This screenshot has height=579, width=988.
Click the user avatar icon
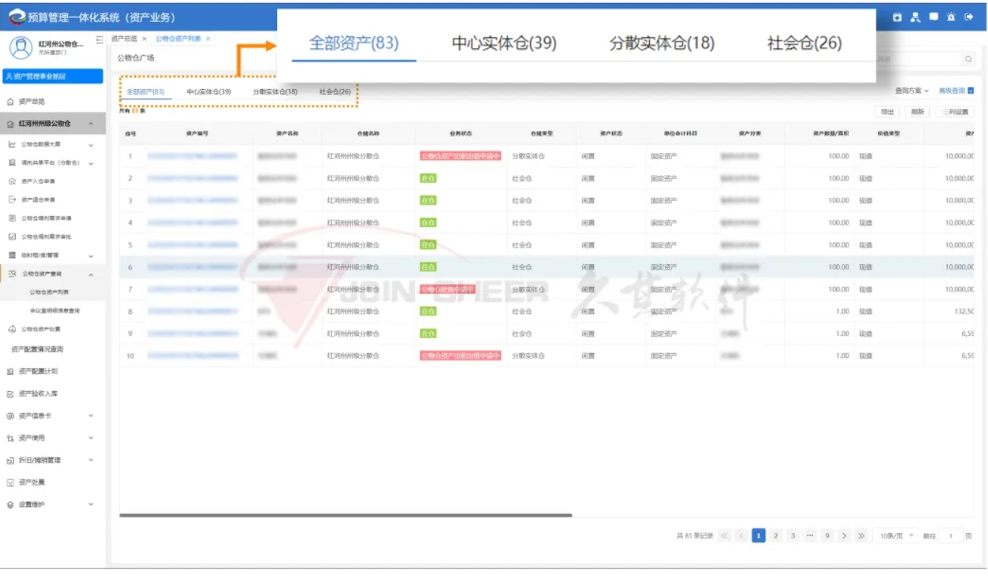[20, 48]
